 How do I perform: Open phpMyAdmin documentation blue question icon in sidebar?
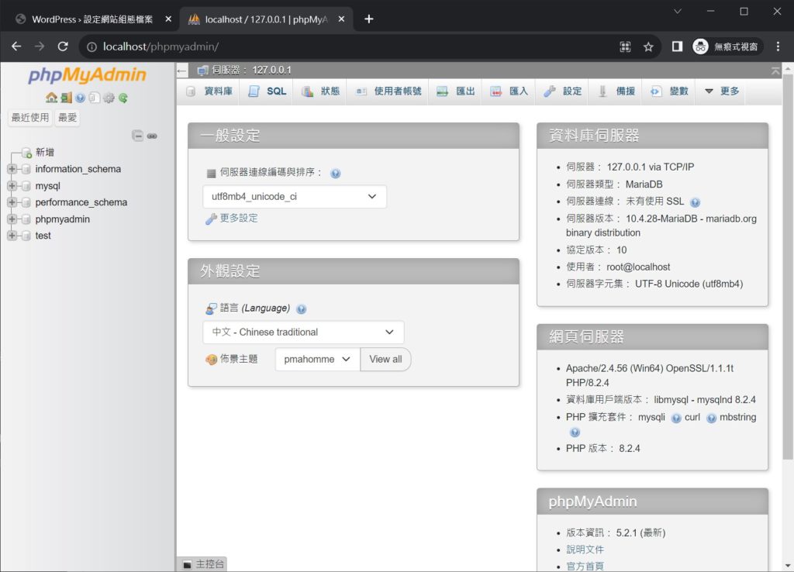(80, 98)
